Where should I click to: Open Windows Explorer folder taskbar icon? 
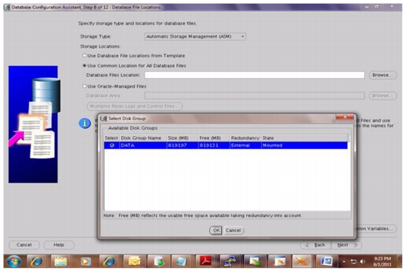point(60,261)
